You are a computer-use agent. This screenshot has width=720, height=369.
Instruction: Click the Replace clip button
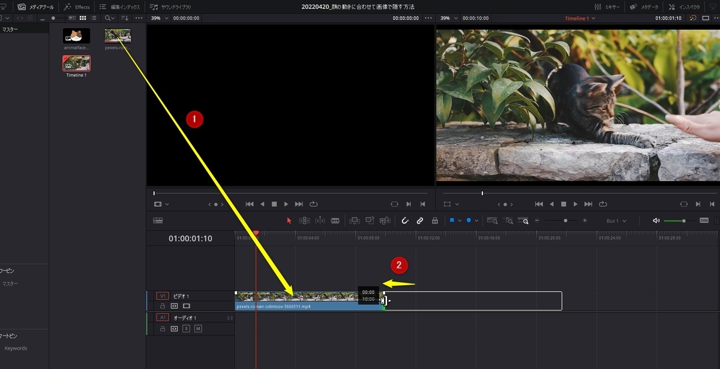(385, 220)
